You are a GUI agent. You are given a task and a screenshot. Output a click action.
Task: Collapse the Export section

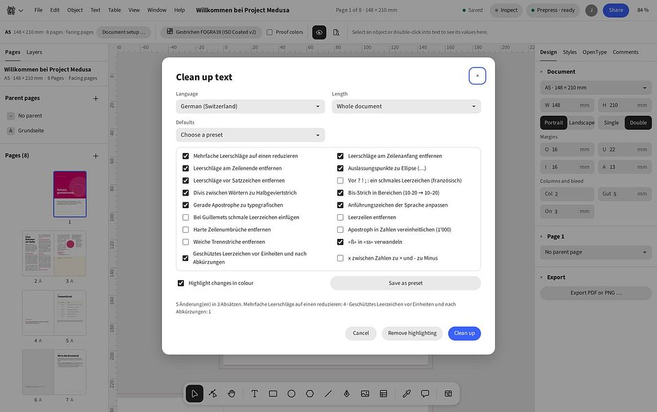[x=542, y=277]
